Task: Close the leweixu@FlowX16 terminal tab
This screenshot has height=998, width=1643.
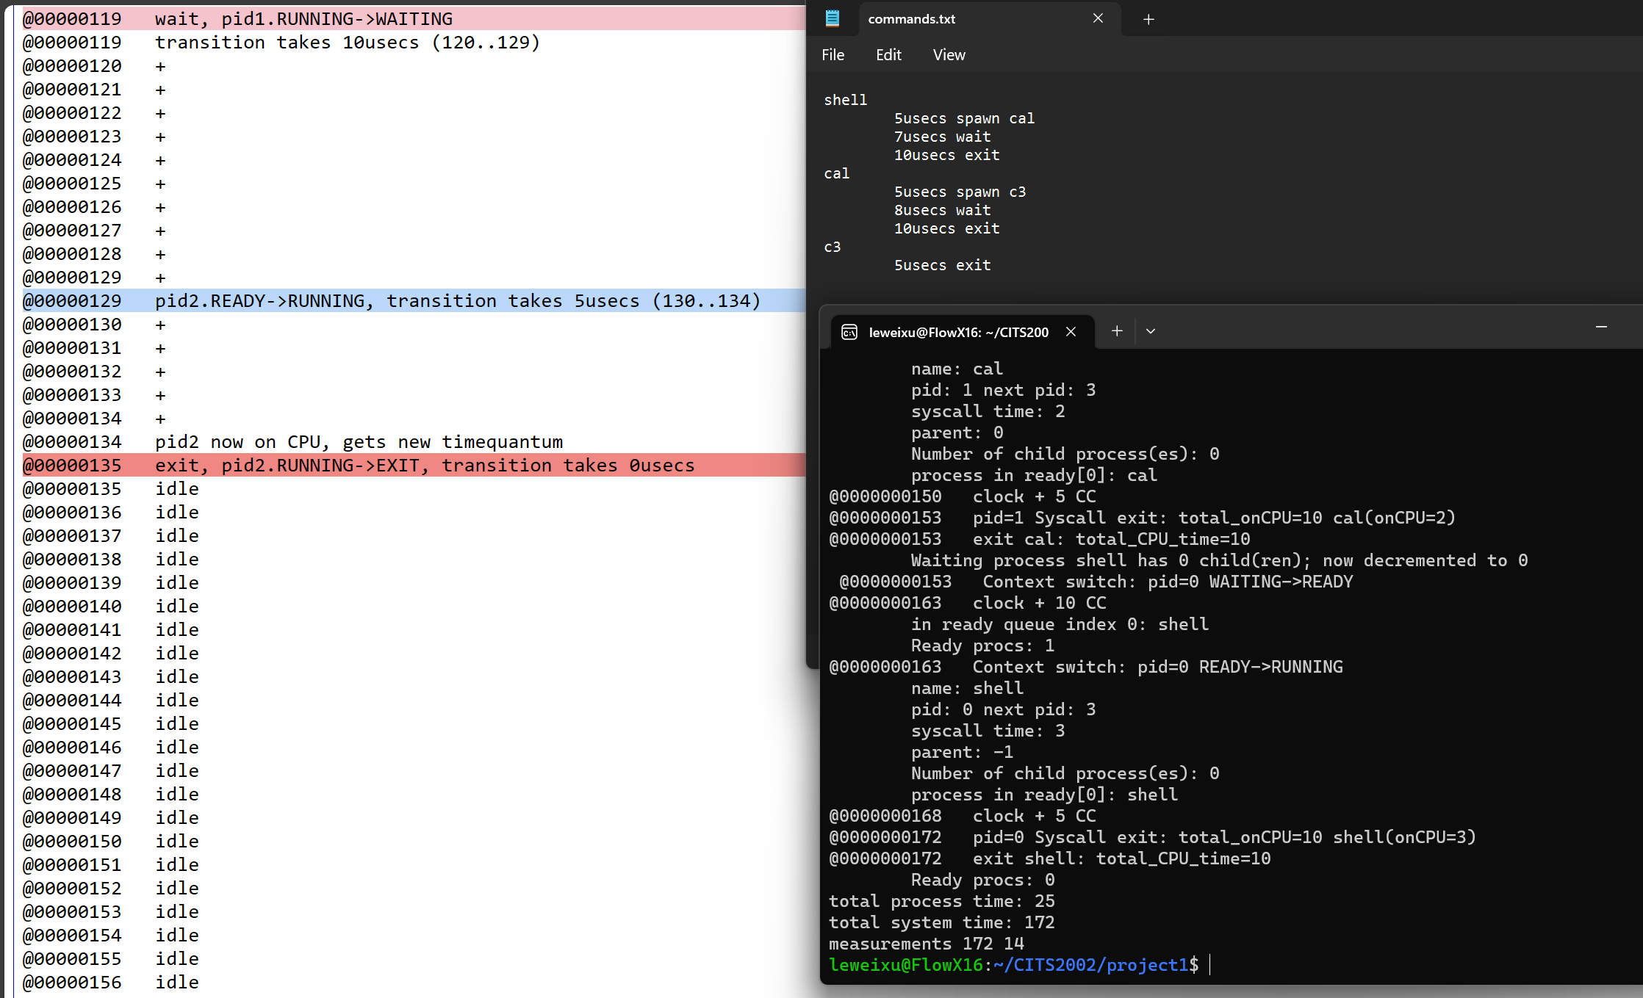Action: pos(1071,332)
